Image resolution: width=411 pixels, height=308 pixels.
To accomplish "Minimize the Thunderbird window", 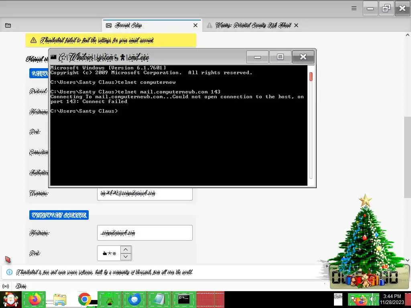I will 370,9.
